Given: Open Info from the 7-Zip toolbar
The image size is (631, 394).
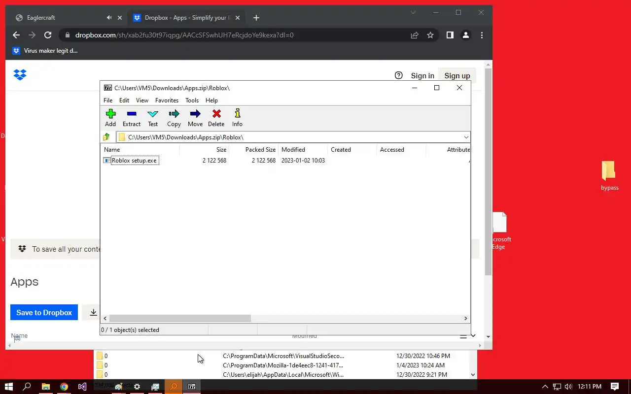Looking at the screenshot, I should coord(237,118).
